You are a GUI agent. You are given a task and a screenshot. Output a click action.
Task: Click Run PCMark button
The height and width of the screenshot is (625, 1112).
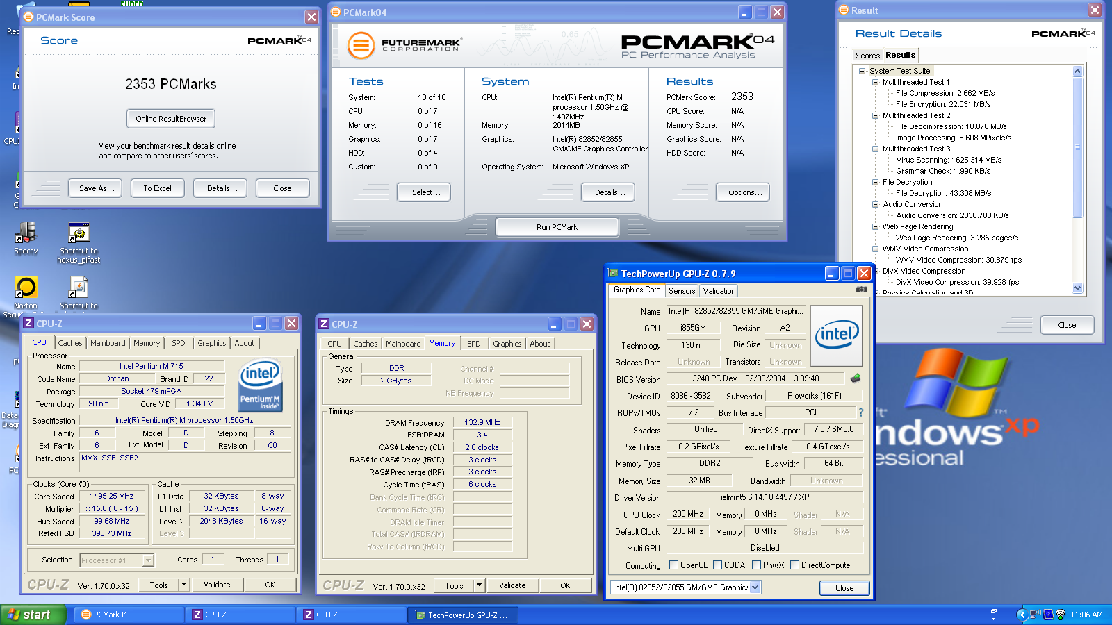tap(557, 227)
